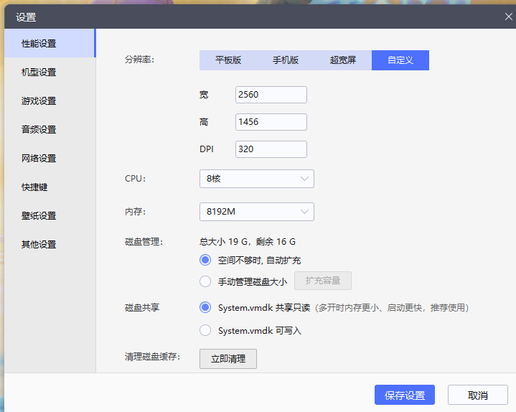Enable System.vmdk 可写入 option
The image size is (516, 412).
click(205, 330)
